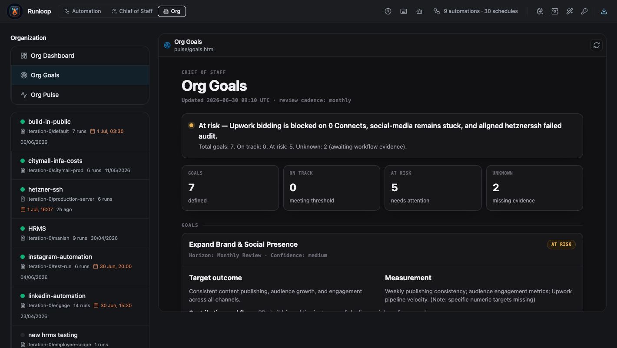The width and height of the screenshot is (617, 348).
Task: Click the Goals 7 defined stat card
Action: [230, 188]
